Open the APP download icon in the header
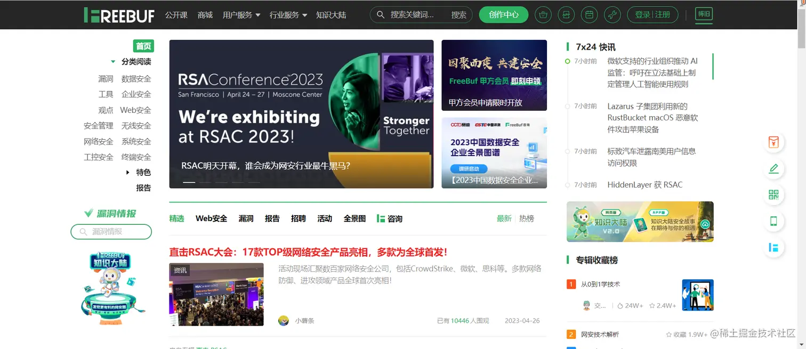Viewport: 806px width, 349px height. click(566, 15)
